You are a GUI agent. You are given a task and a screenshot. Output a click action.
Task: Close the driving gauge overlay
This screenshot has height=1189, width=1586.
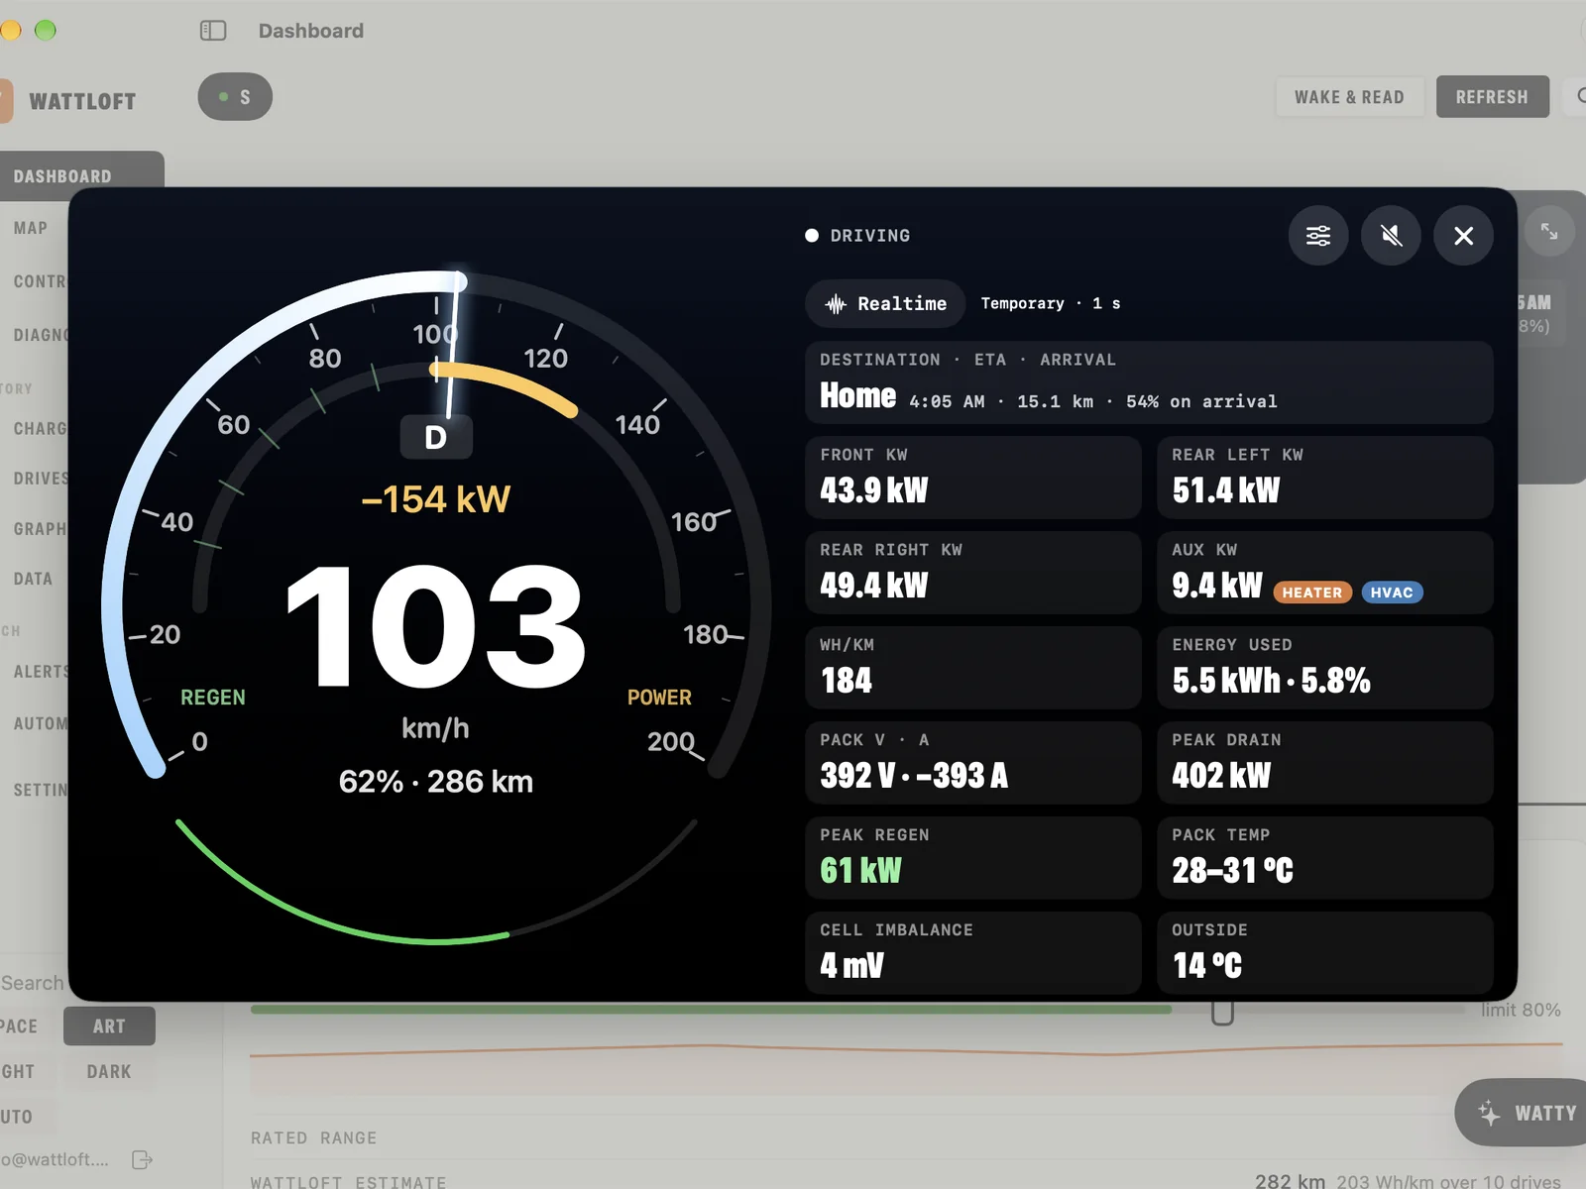(x=1464, y=236)
